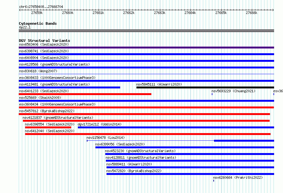The height and width of the screenshot is (193, 283).
Task: Select the blue nsv6399056 variant bar
Action: (185, 147)
